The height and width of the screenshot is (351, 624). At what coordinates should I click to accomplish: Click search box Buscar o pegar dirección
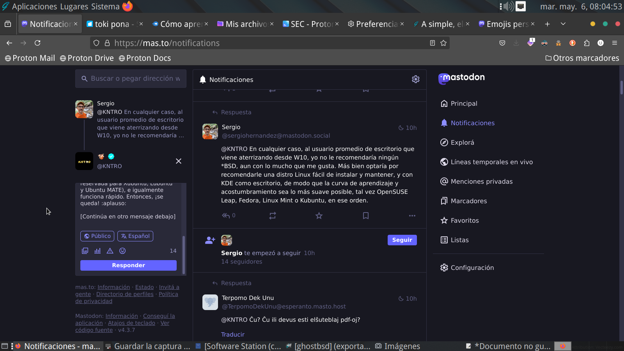(x=131, y=79)
